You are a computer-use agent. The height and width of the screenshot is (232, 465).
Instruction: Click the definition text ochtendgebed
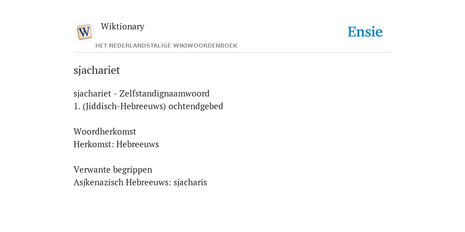pos(196,106)
